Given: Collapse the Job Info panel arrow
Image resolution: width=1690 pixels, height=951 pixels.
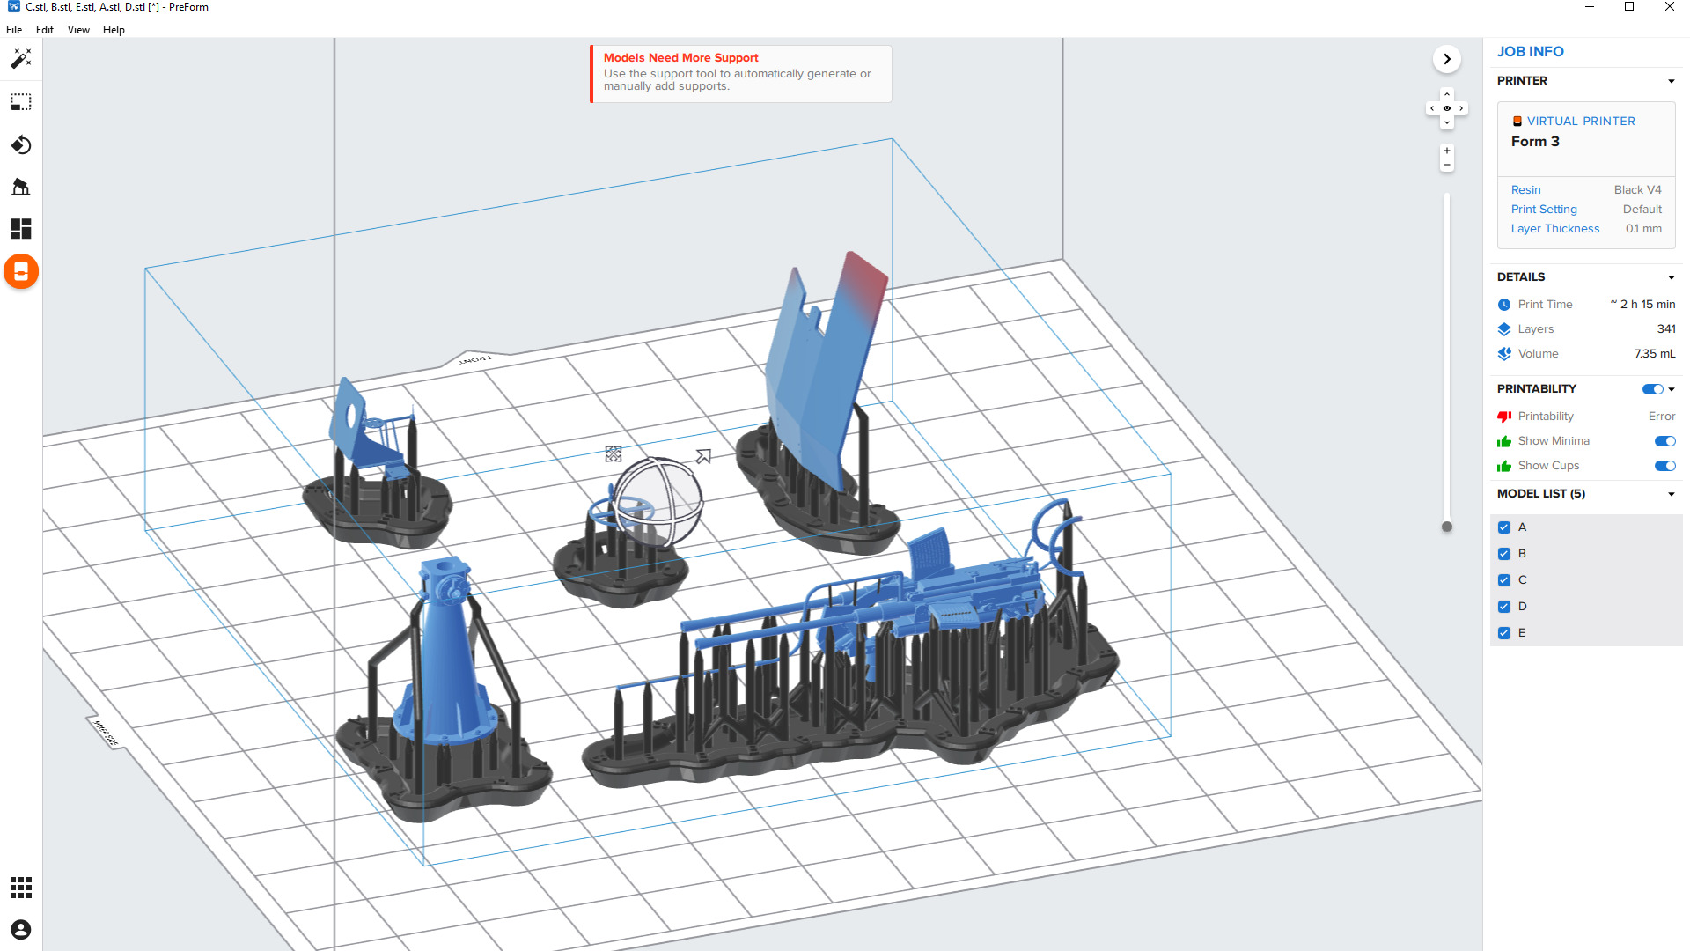Looking at the screenshot, I should [1447, 59].
